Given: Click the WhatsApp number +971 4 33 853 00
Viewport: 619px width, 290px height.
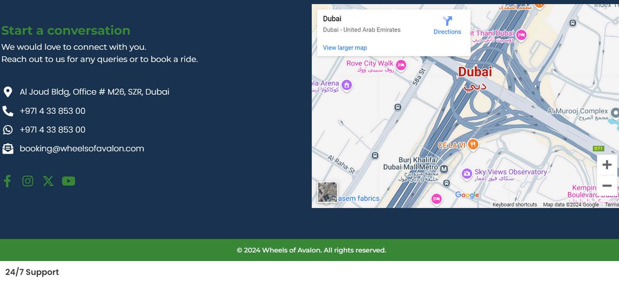Looking at the screenshot, I should click(x=52, y=129).
